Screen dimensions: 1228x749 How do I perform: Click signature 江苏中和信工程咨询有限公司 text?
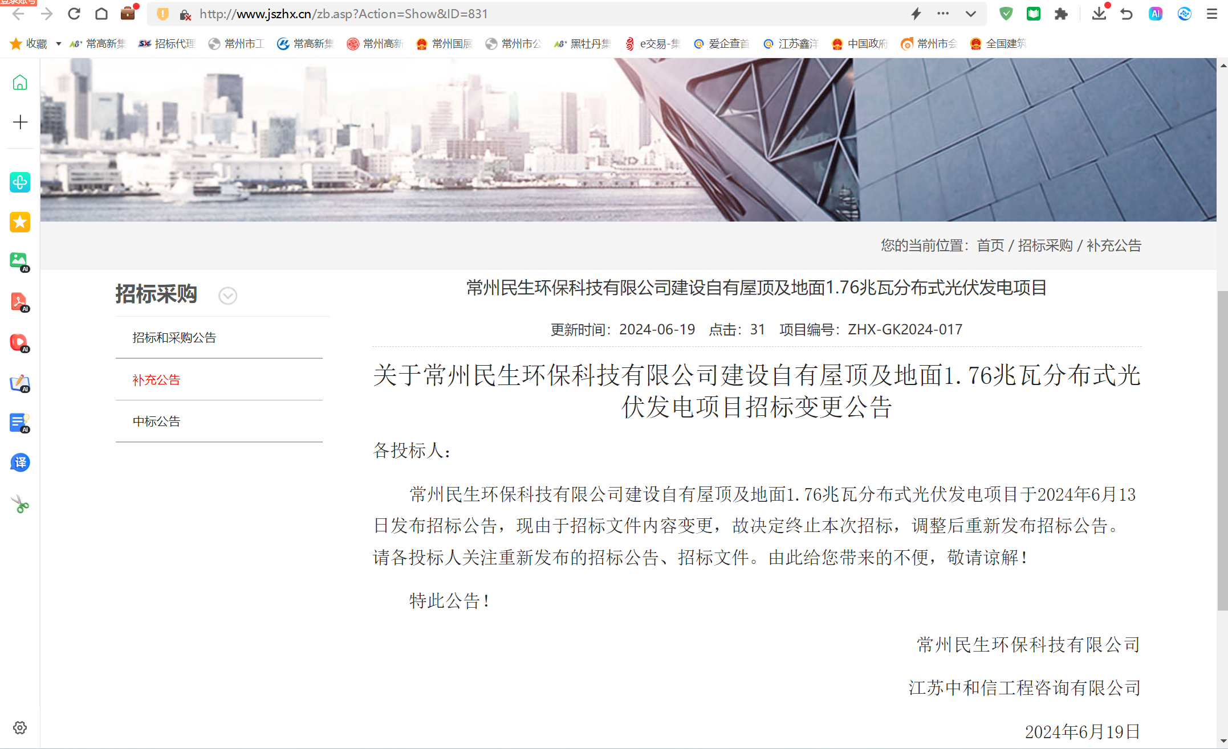(x=1024, y=688)
